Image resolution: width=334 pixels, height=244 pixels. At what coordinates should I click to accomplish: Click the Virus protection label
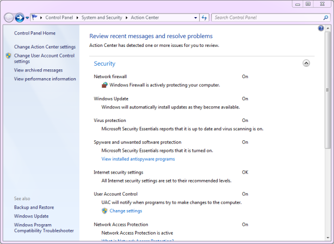click(x=110, y=120)
